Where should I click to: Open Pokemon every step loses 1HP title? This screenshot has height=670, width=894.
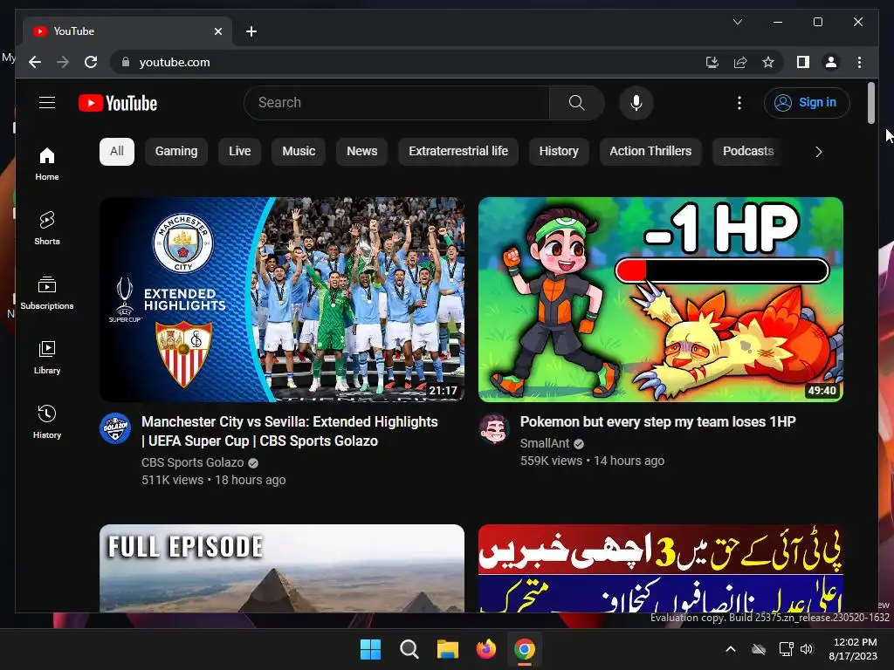coord(658,421)
